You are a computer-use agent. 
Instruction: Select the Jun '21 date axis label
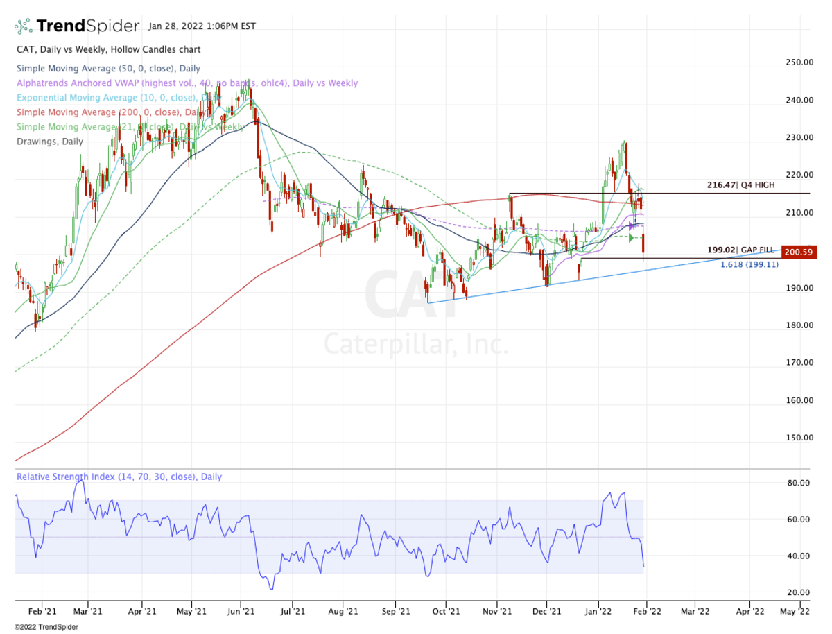242,612
